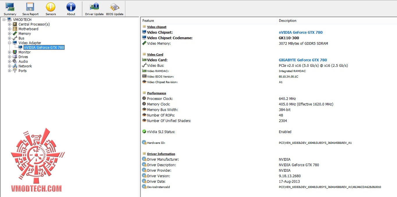The image size is (397, 197).
Task: Launch the BIOS Update tool
Action: 115,7
